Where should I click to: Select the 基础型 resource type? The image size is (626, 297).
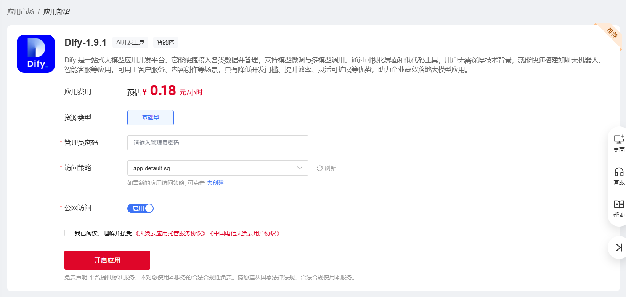[151, 118]
